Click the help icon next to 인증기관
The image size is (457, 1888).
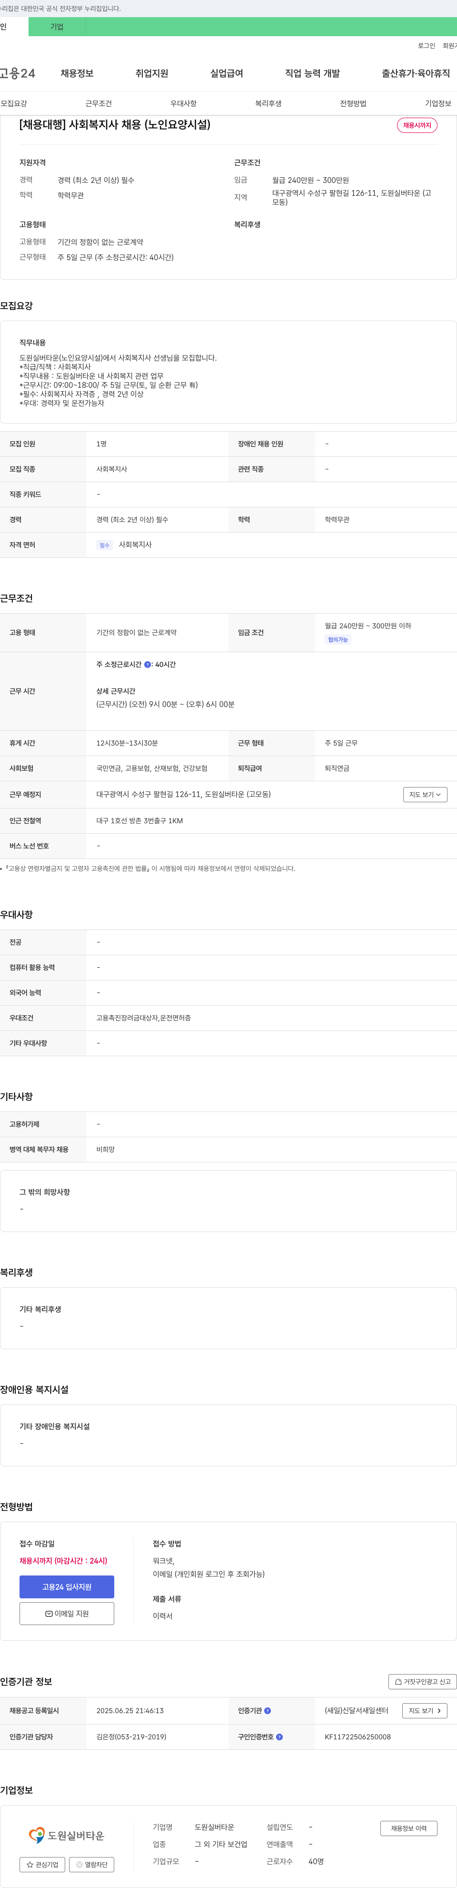[268, 1711]
